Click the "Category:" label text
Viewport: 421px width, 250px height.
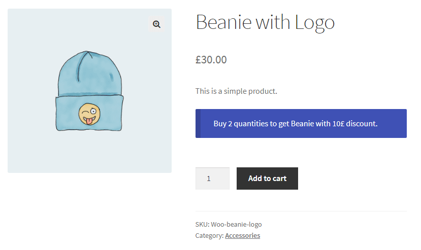pyautogui.click(x=209, y=235)
